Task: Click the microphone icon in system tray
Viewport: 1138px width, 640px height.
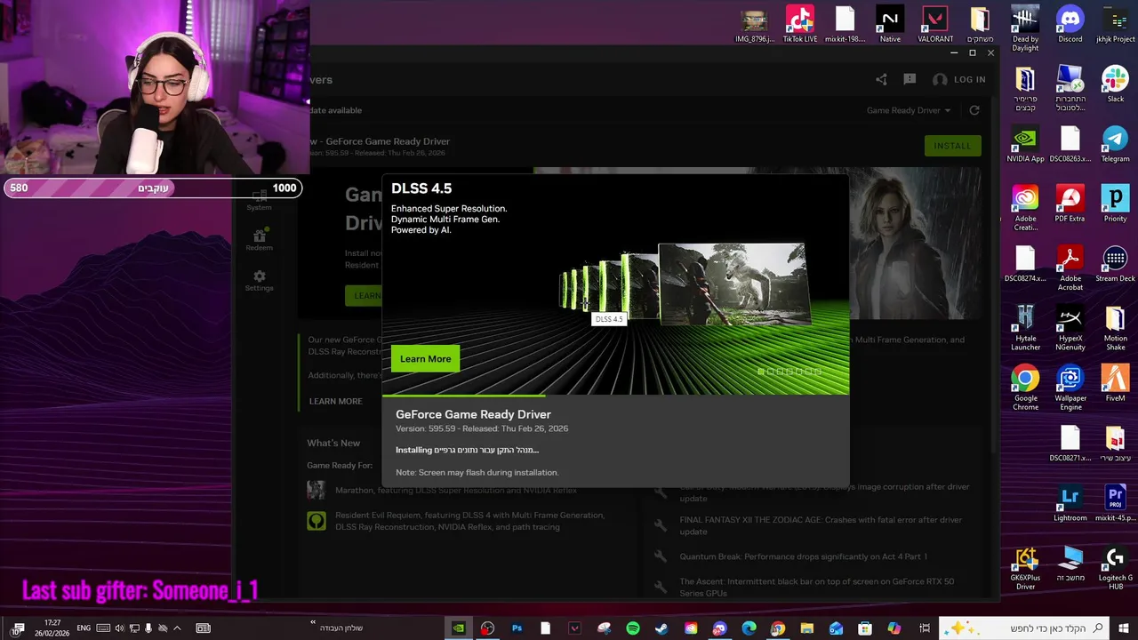Action: 148,628
